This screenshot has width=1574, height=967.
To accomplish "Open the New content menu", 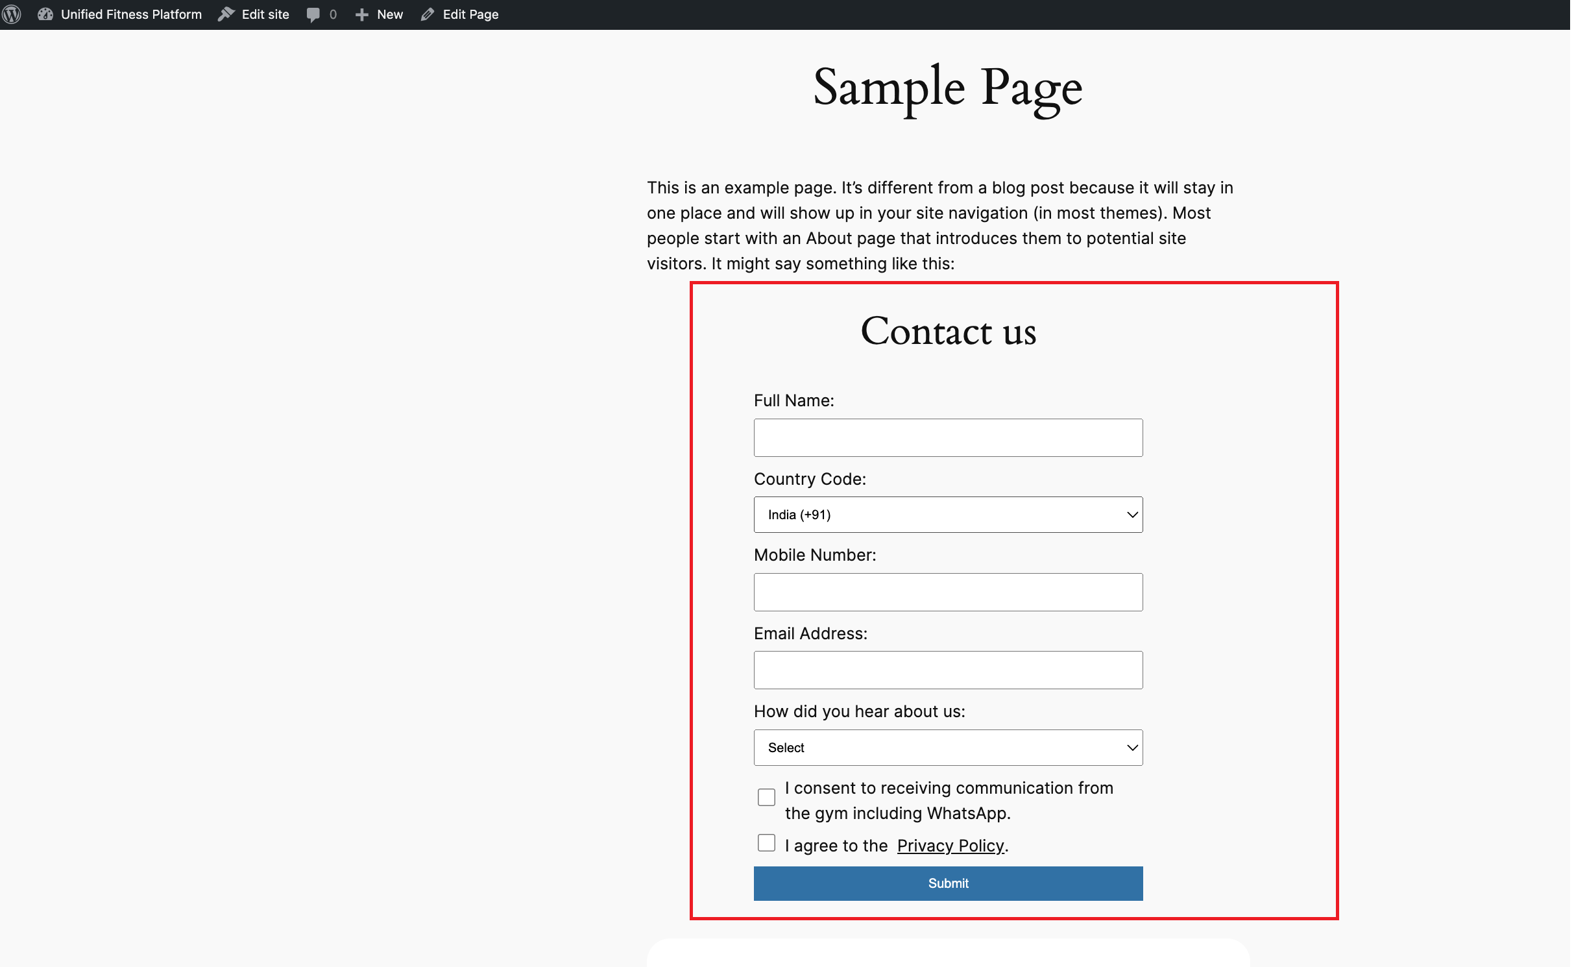I will pos(390,14).
